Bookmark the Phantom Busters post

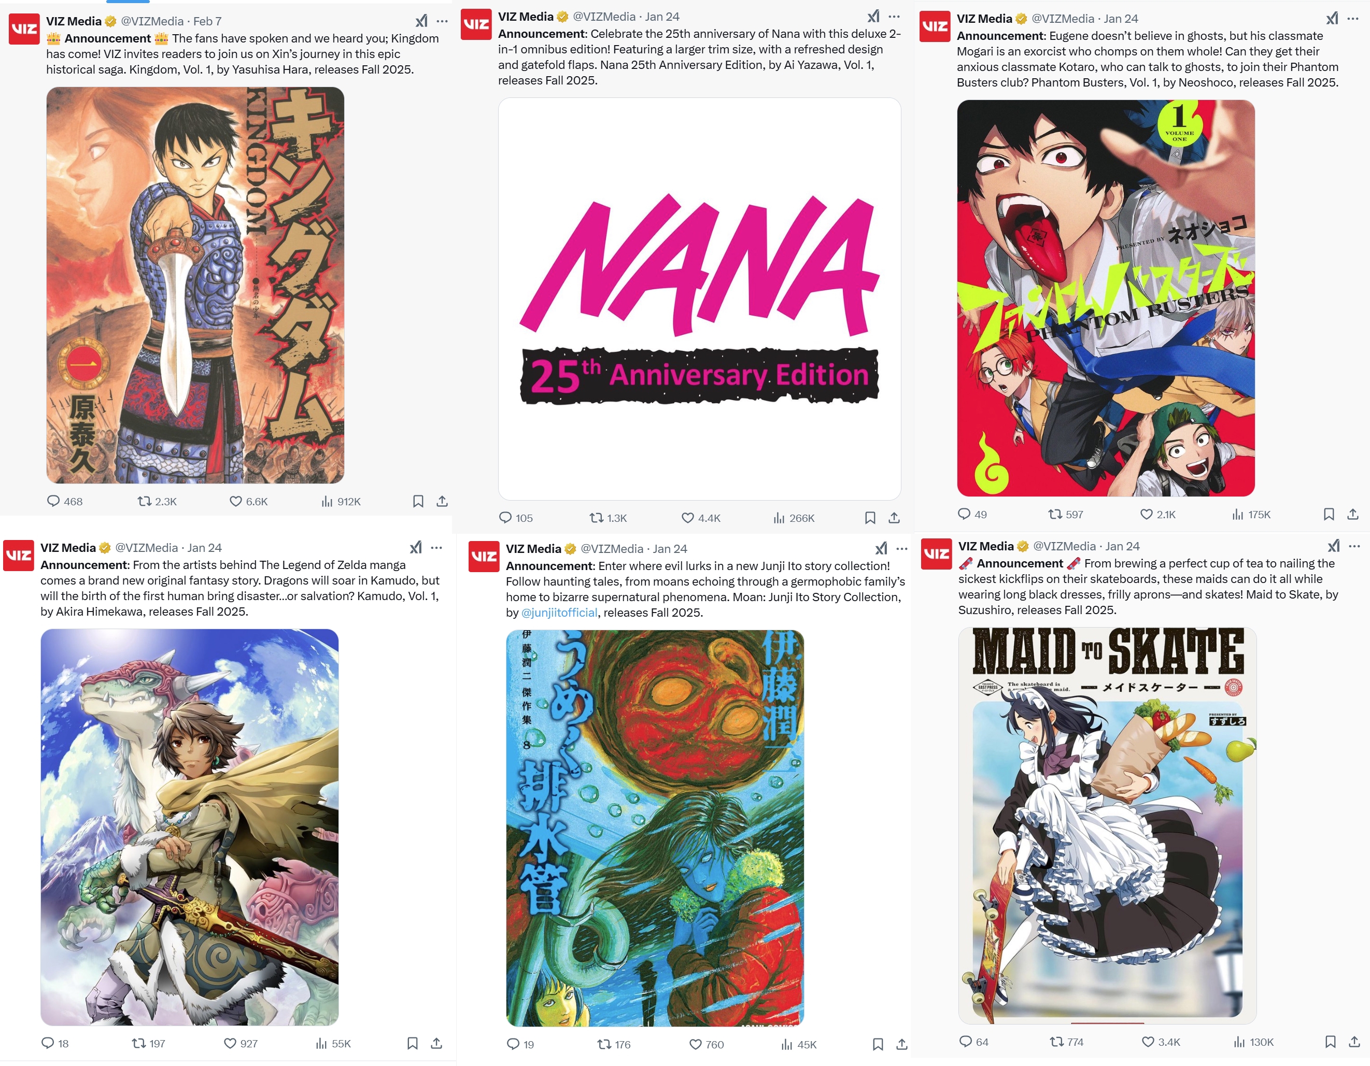(1329, 514)
